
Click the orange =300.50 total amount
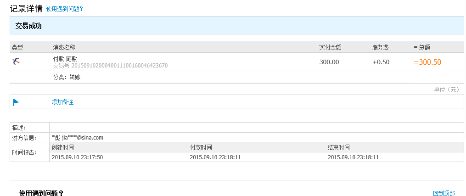coord(427,62)
